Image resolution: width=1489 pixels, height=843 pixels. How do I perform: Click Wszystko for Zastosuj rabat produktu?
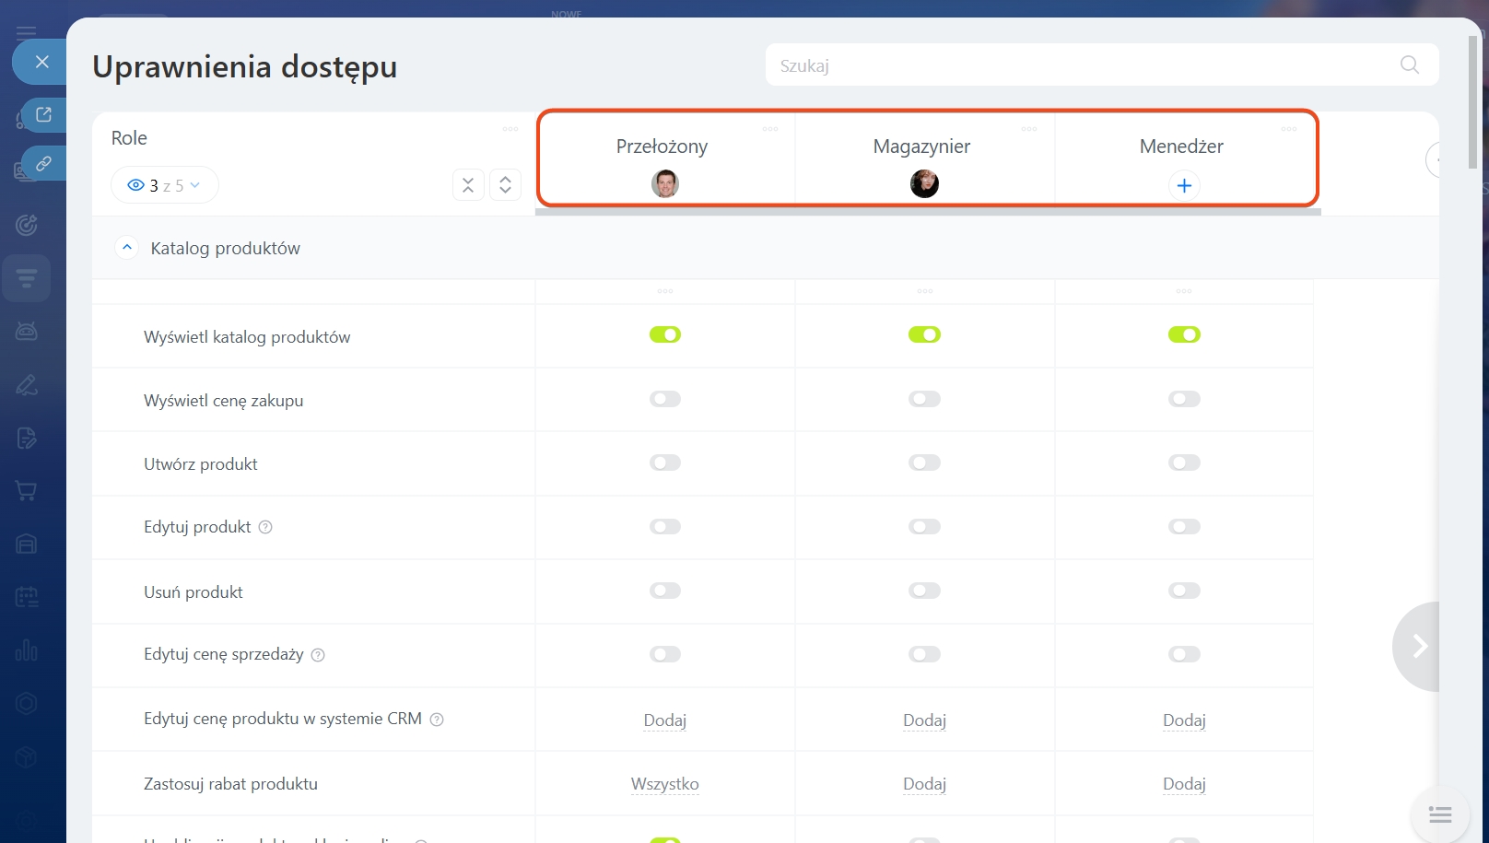click(x=664, y=784)
